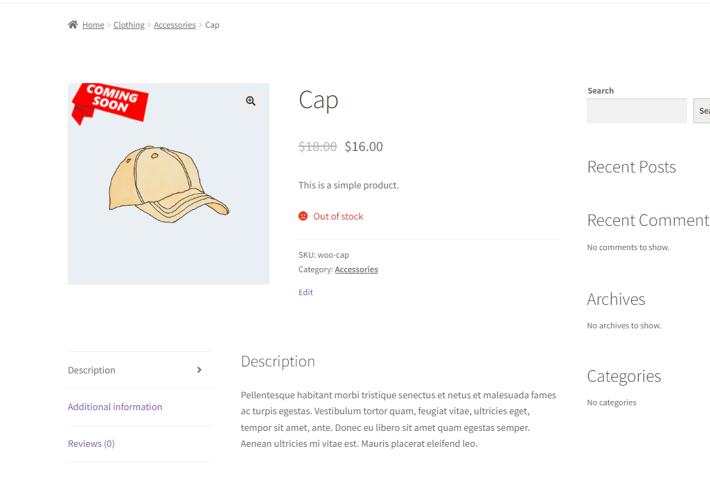Image resolution: width=710 pixels, height=478 pixels.
Task: Open the Accessories breadcrumb link
Action: (x=175, y=25)
